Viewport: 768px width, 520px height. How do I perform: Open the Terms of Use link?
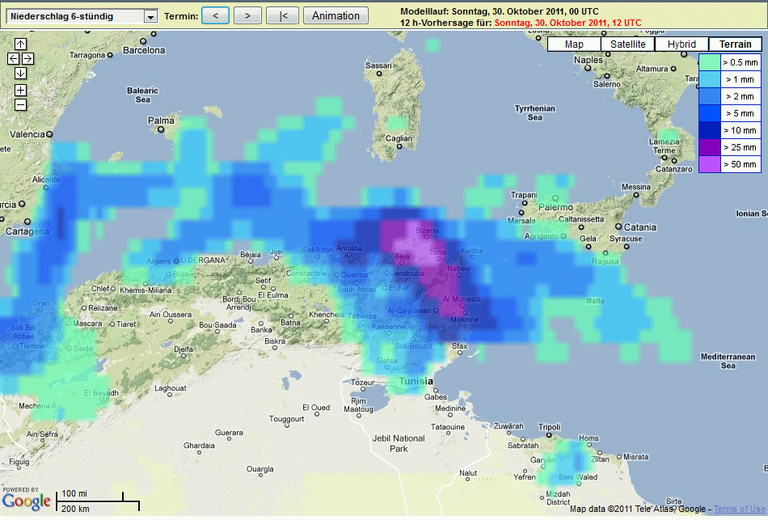tap(739, 509)
